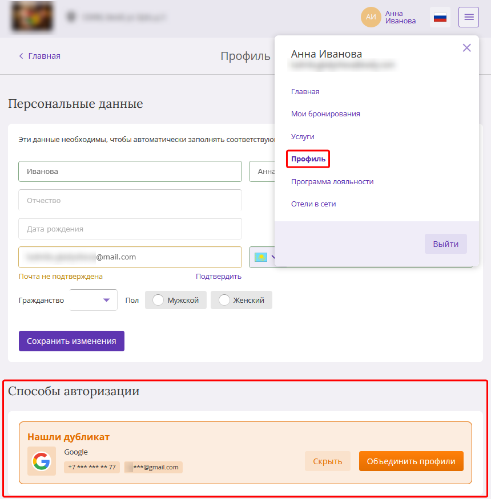491x499 pixels.
Task: Open the phone country flag dropdown
Action: 263,257
